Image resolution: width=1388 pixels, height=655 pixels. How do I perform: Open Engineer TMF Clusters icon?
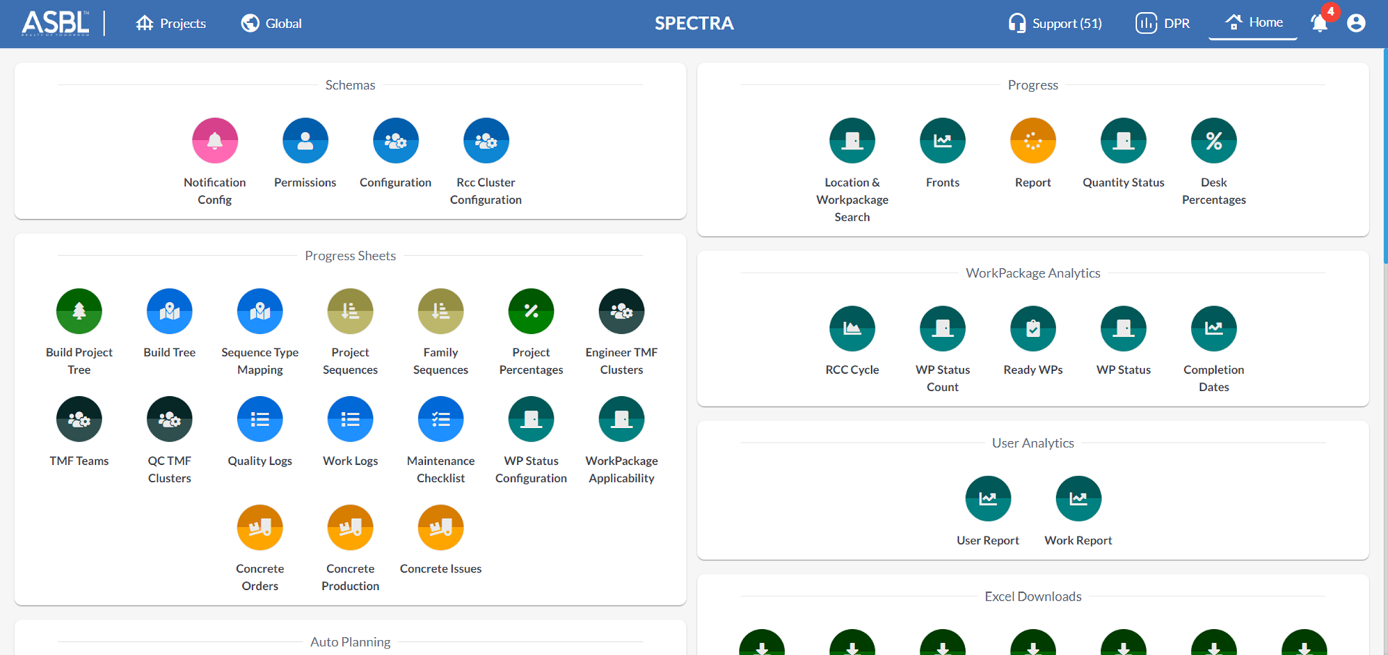point(621,311)
